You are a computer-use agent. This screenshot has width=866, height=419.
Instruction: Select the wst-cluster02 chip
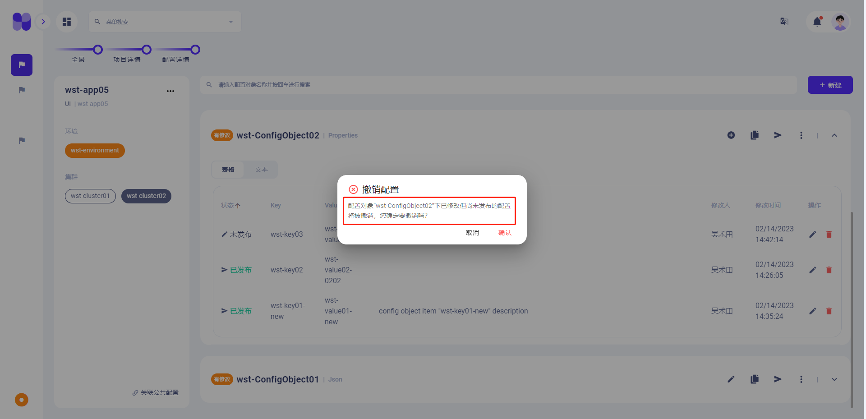tap(146, 196)
